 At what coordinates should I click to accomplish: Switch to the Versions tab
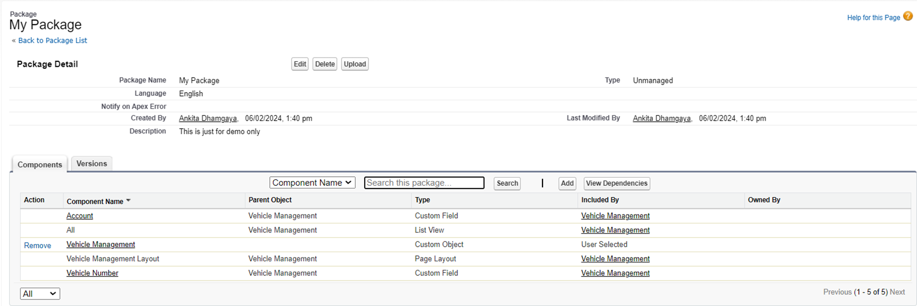tap(92, 164)
